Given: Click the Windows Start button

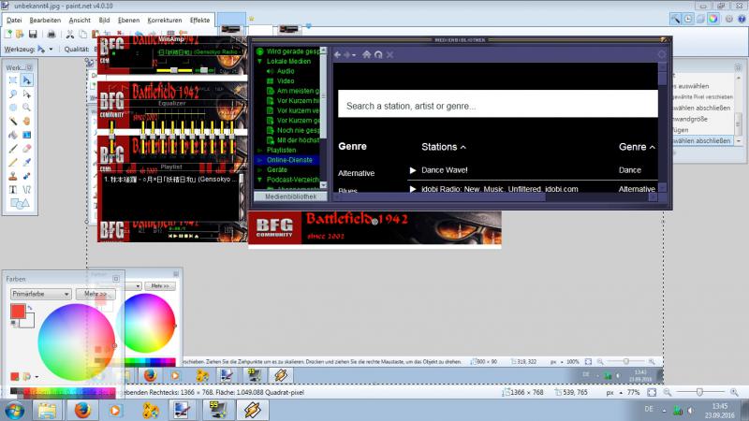Looking at the screenshot, I should [14, 410].
